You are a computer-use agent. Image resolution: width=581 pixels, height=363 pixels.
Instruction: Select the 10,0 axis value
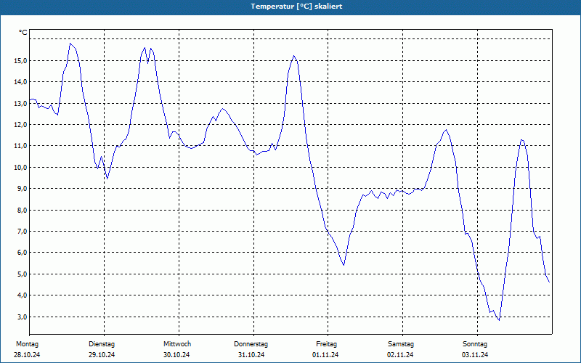[x=20, y=168]
